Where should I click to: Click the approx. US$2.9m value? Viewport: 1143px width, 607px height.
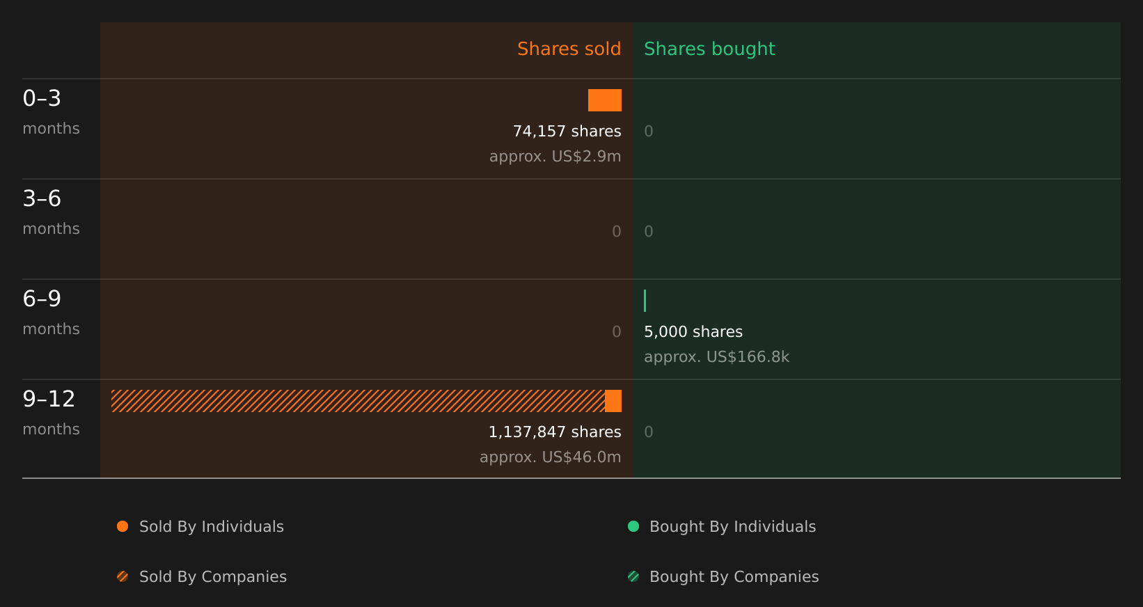pos(555,157)
